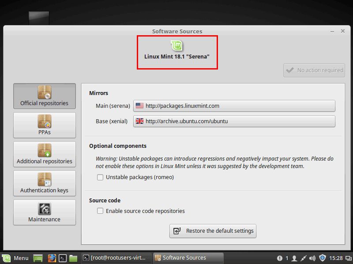Select the Official repositories section icon
The image size is (353, 264).
click(44, 92)
